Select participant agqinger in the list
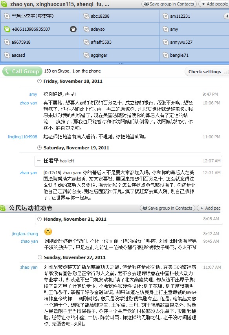This screenshot has height=335, width=229. pyautogui.click(x=119, y=55)
